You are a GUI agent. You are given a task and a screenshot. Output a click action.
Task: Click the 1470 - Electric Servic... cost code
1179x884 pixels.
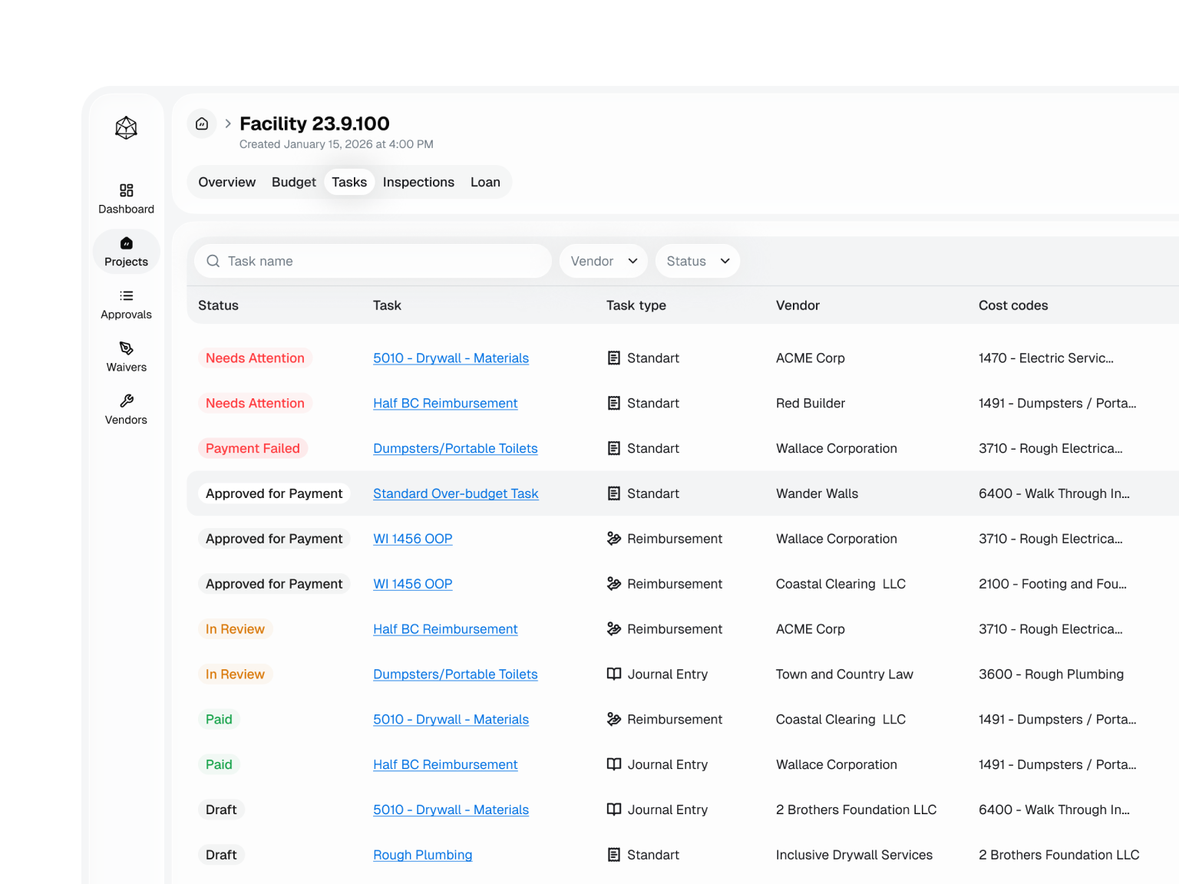pos(1045,358)
